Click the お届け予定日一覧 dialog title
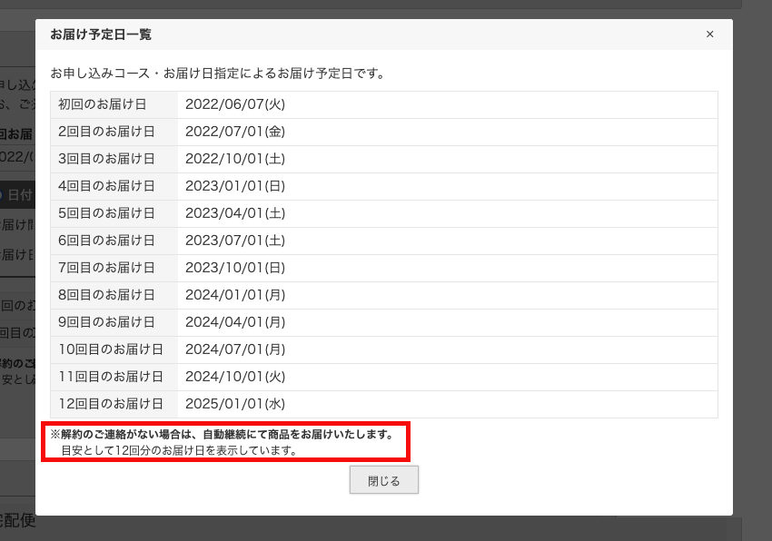Screen dimensions: 772x541 pyautogui.click(x=101, y=34)
